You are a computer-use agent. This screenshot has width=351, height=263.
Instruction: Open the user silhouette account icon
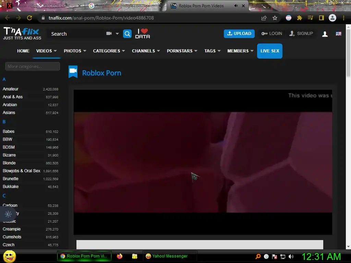tap(325, 34)
